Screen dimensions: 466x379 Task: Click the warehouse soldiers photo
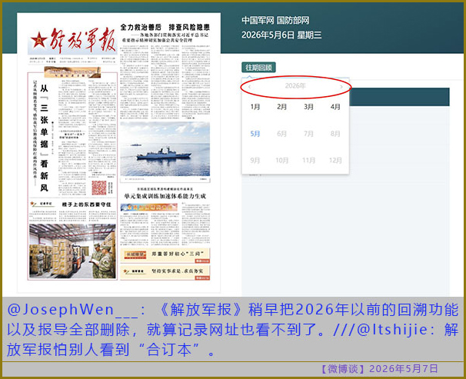coord(72,251)
